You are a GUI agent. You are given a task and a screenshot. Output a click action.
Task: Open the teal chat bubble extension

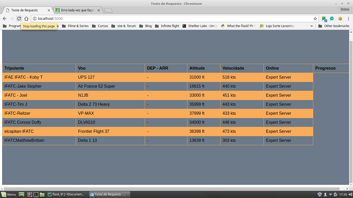tap(332, 19)
